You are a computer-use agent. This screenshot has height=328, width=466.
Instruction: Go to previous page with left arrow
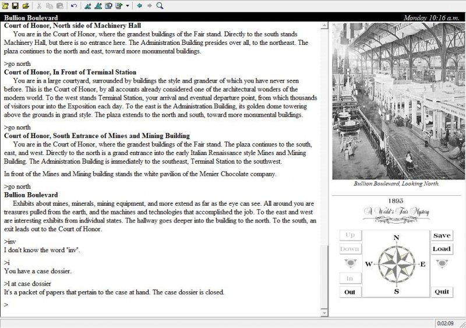pyautogui.click(x=139, y=6)
